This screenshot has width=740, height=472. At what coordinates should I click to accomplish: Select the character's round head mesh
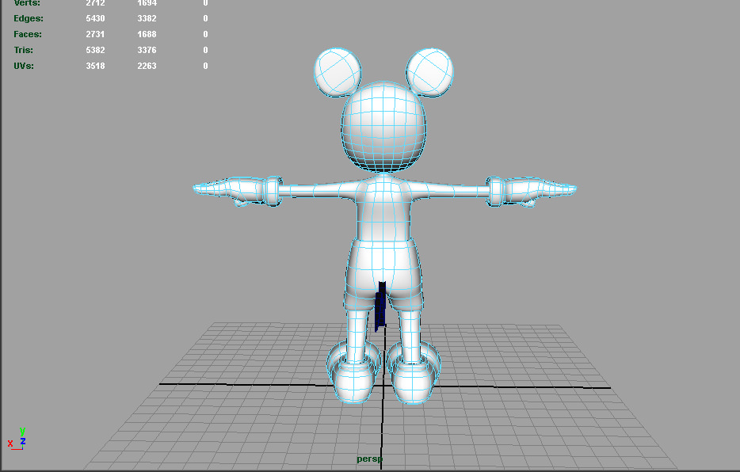(x=383, y=127)
